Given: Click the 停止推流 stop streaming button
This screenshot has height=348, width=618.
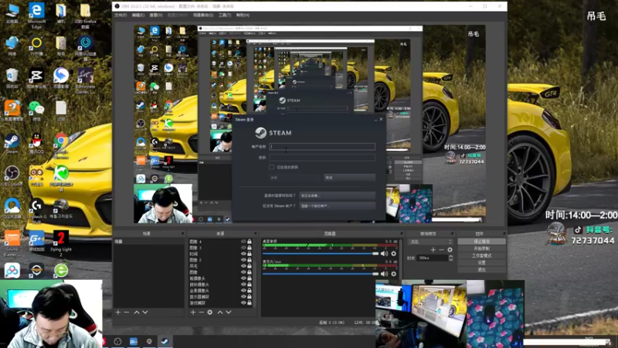Looking at the screenshot, I should [x=481, y=241].
